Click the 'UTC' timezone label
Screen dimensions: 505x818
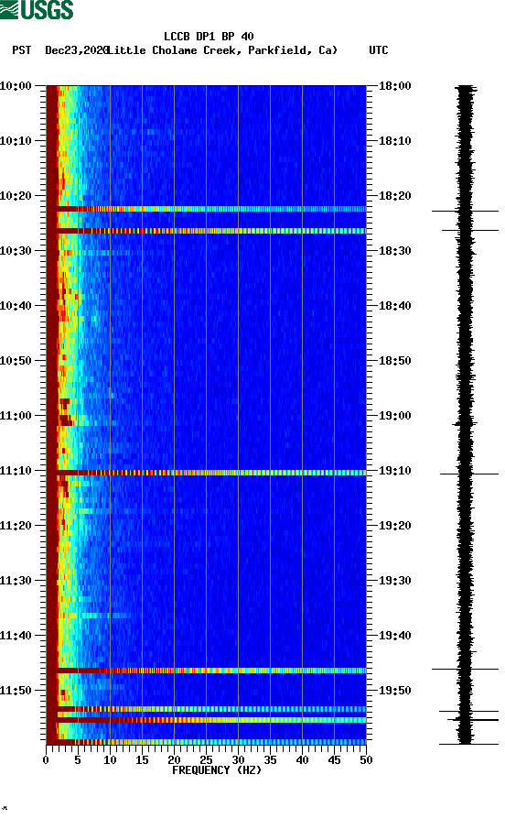379,50
